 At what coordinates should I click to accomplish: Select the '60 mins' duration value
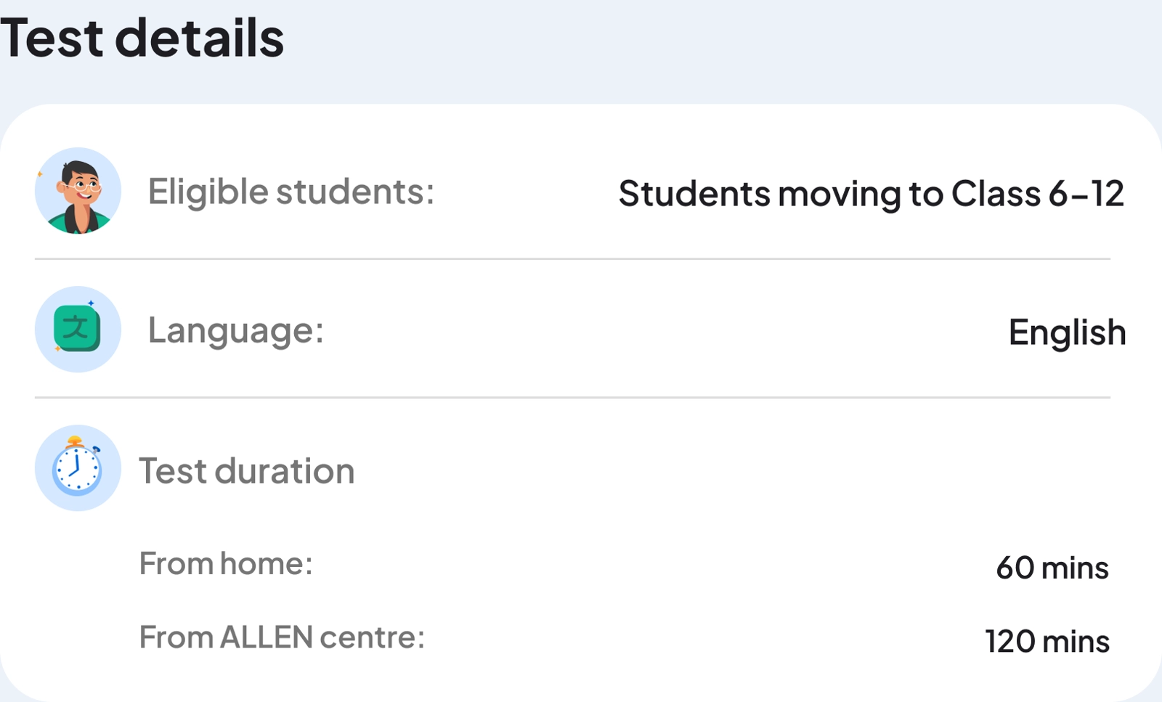coord(1052,568)
